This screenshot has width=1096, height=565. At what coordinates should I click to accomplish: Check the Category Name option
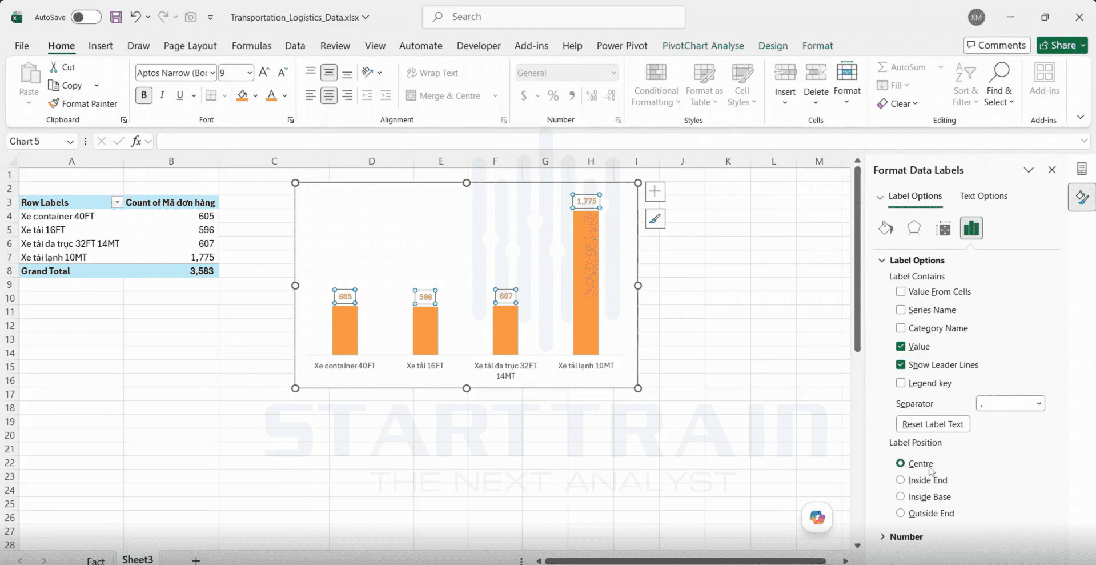[x=901, y=328]
